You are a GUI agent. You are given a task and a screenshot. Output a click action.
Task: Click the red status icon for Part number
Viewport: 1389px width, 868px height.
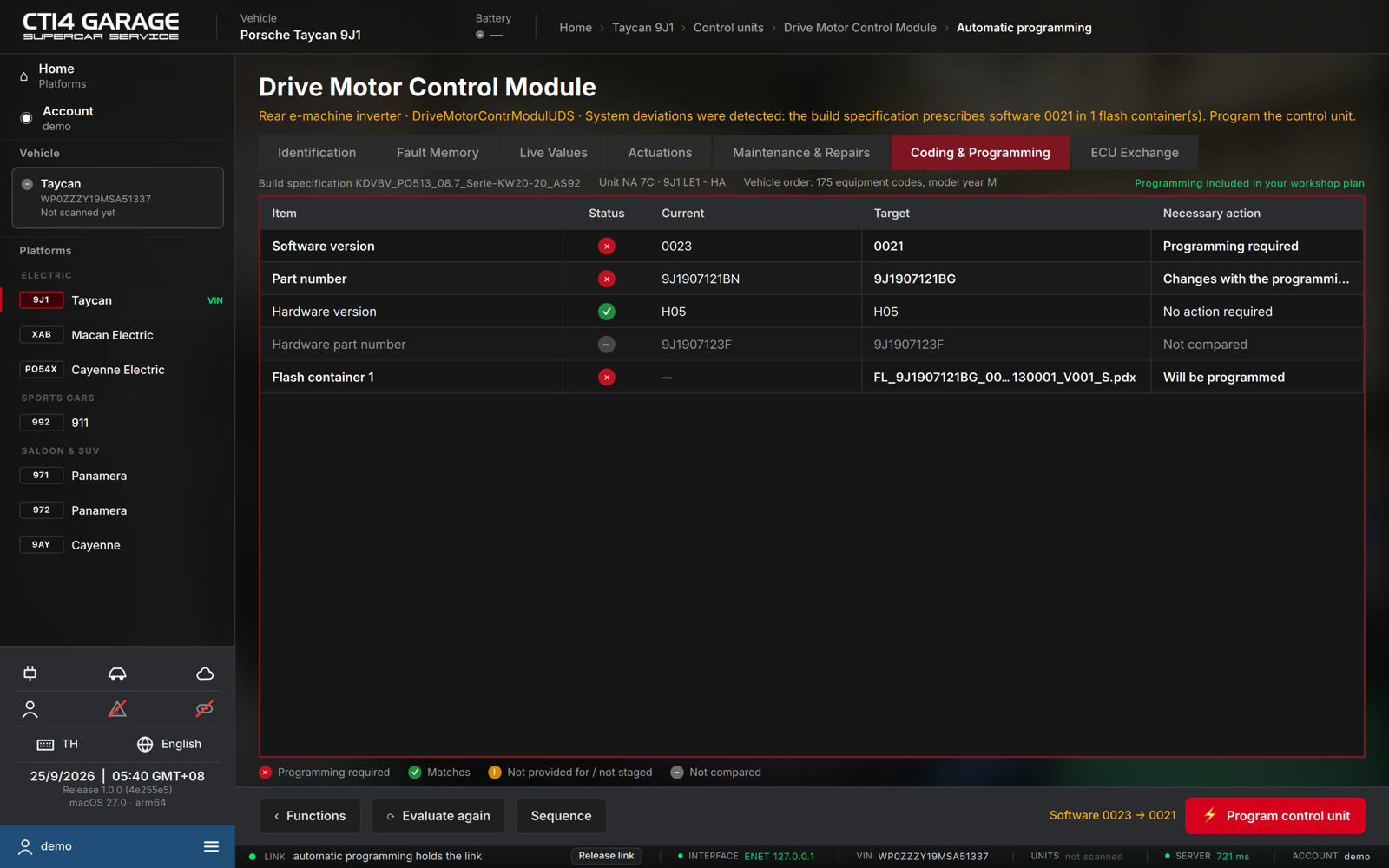tap(607, 279)
